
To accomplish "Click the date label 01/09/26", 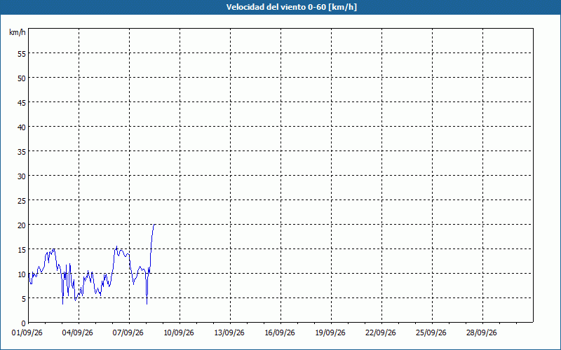I will (x=27, y=333).
